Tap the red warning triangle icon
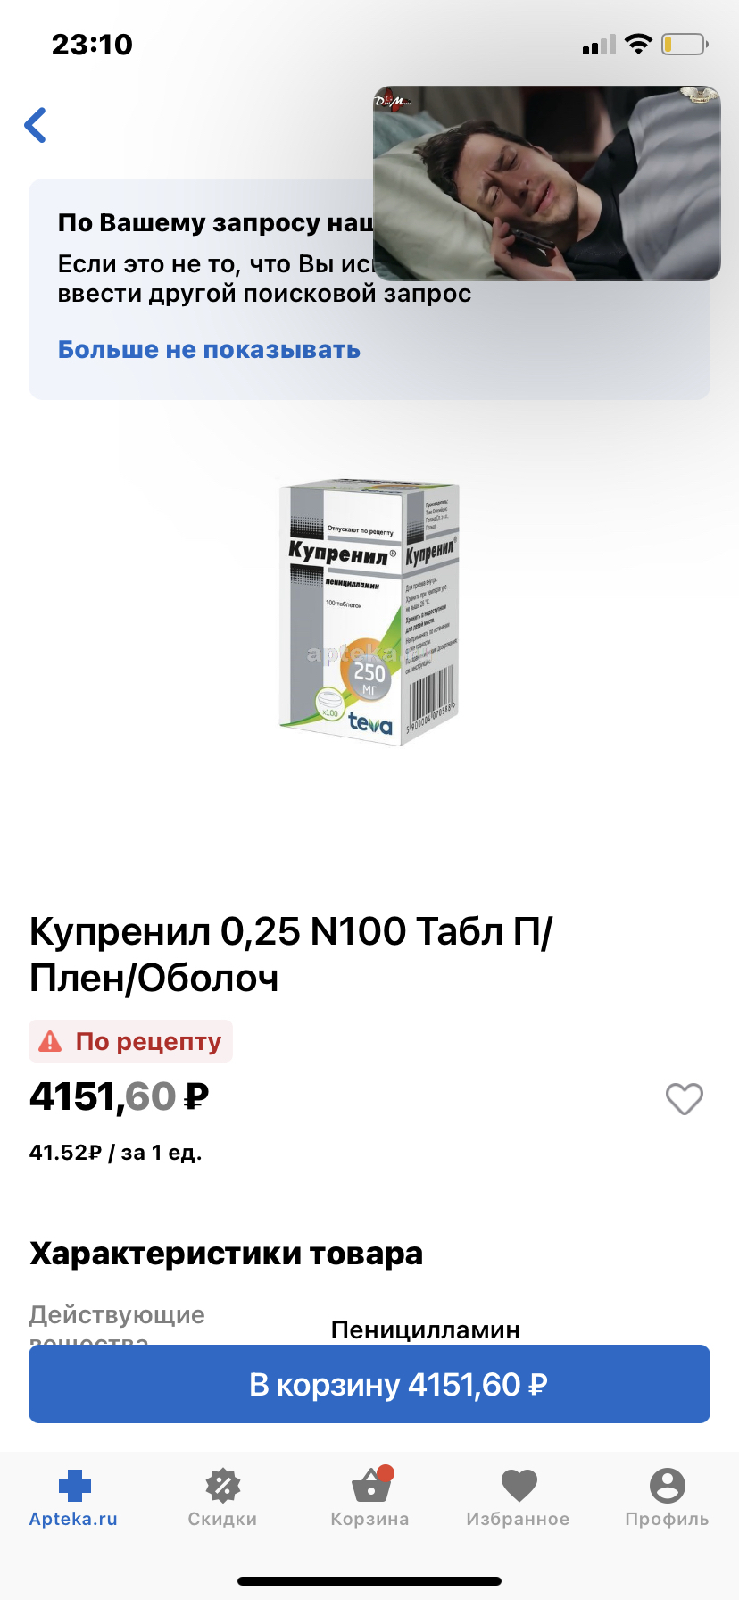The height and width of the screenshot is (1600, 739). pos(51,1041)
